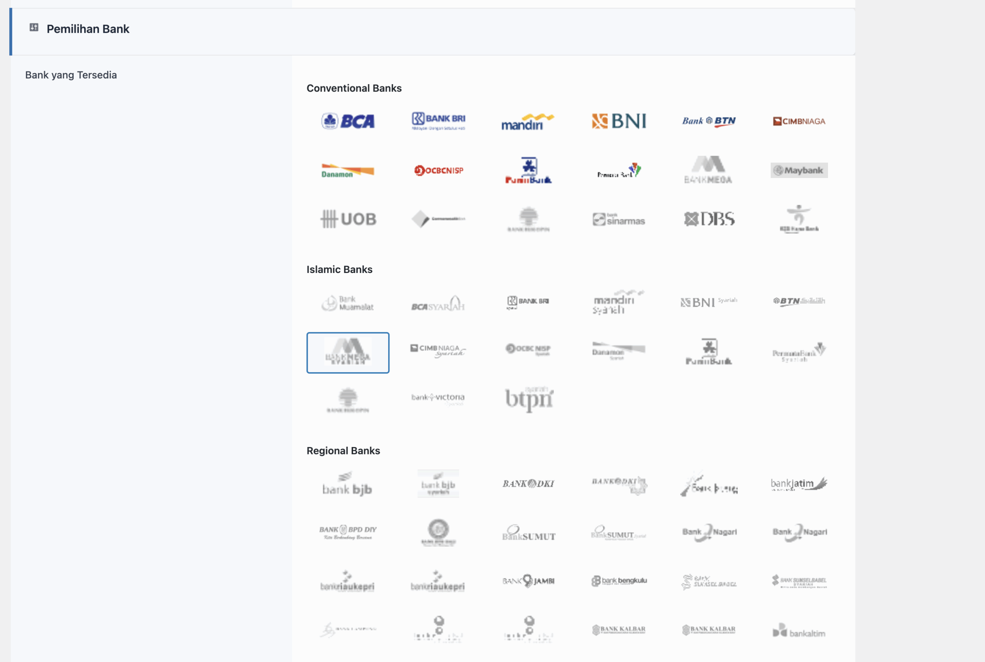Select the bank bjb syariah logo
Screen dimensions: 985x662
point(438,483)
